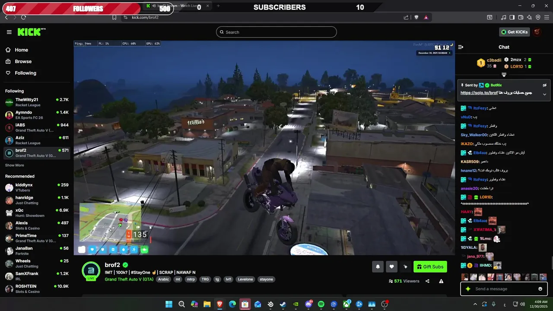Image resolution: width=553 pixels, height=311 pixels.
Task: Click the sparkle subscribe icon
Action: [x=405, y=267]
